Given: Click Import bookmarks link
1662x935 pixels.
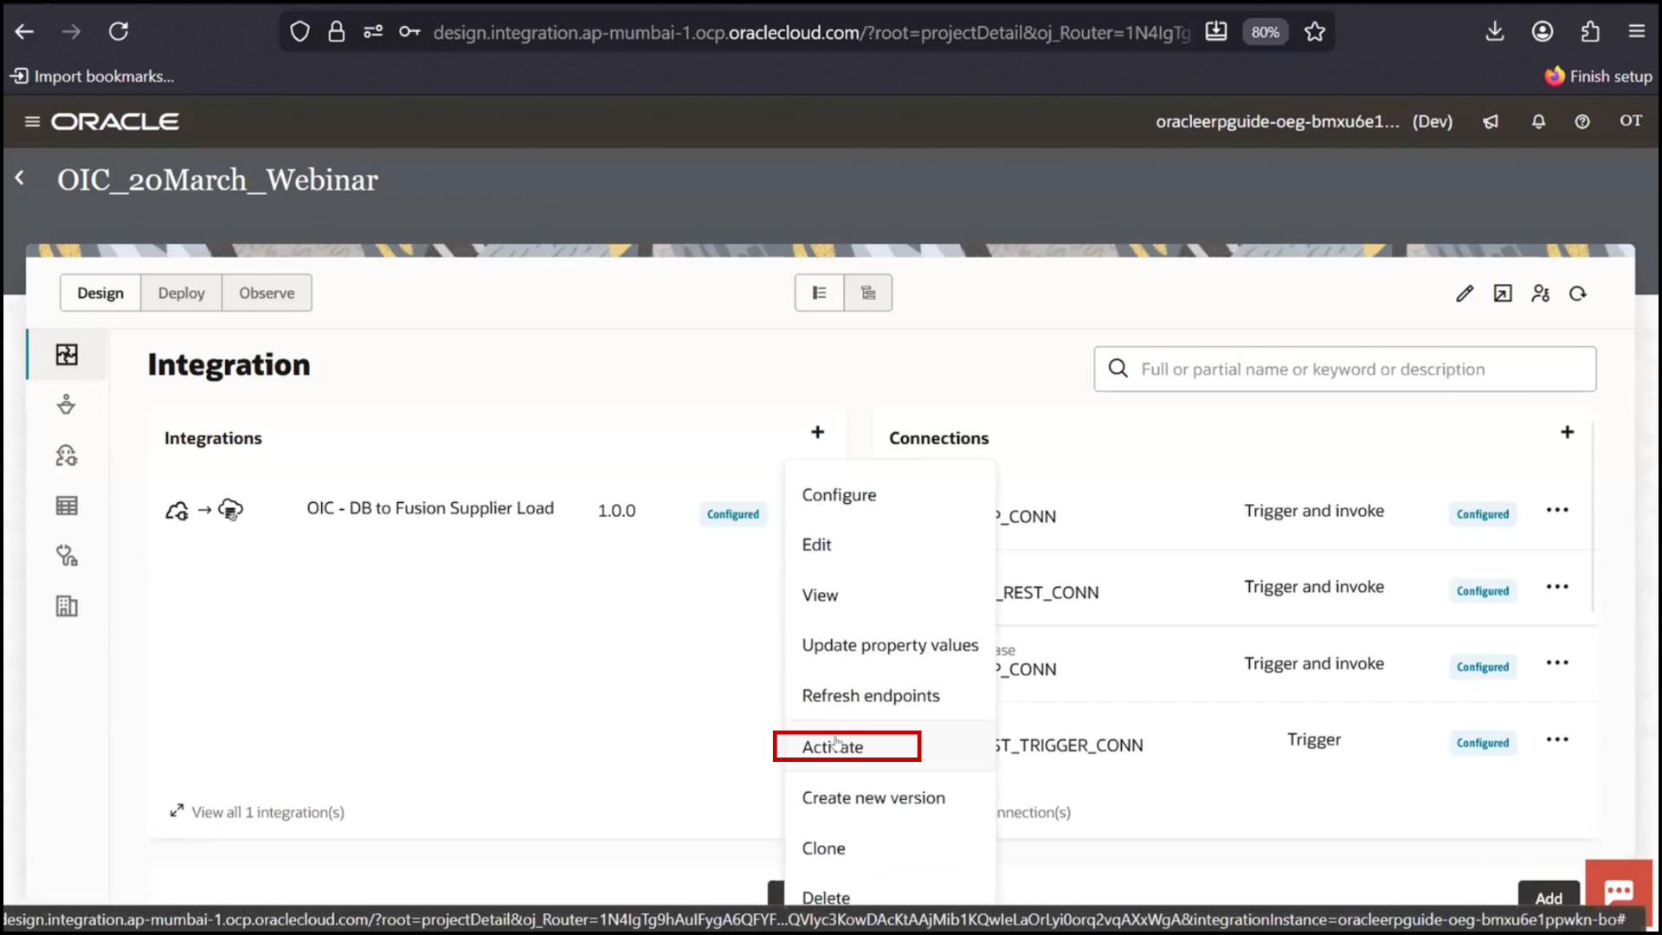Looking at the screenshot, I should point(92,76).
